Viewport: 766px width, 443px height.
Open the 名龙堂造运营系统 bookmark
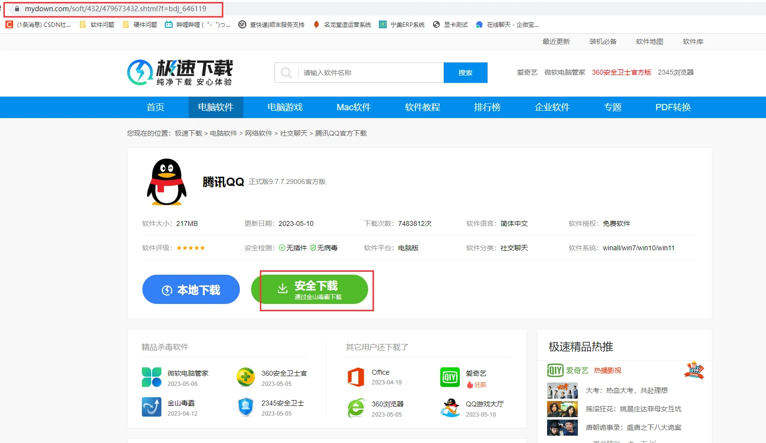point(342,24)
